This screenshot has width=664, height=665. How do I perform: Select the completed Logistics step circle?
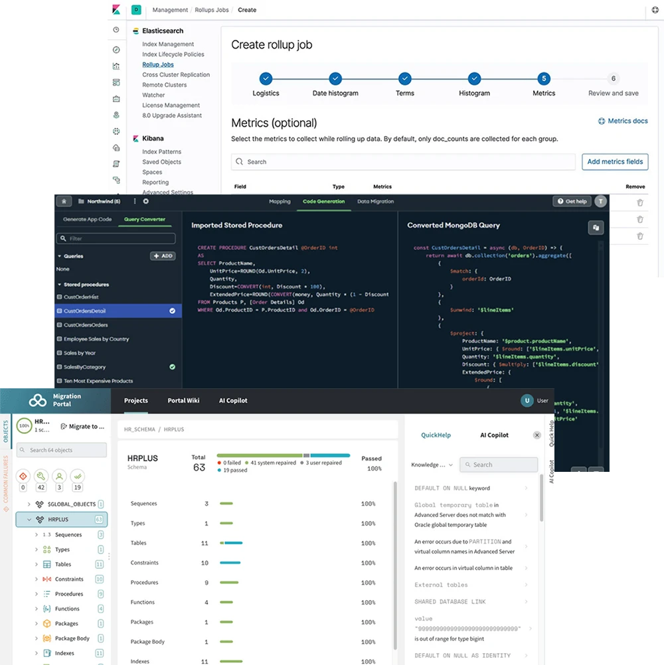pos(266,78)
